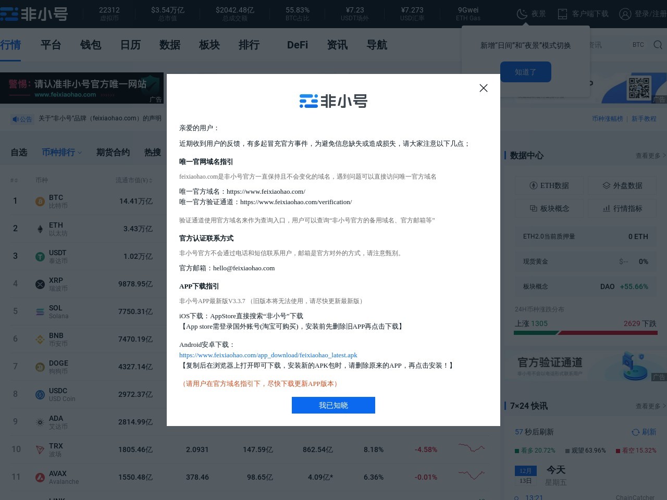Image resolution: width=667 pixels, height=500 pixels.
Task: Click the BNB coin icon
Action: click(x=40, y=340)
